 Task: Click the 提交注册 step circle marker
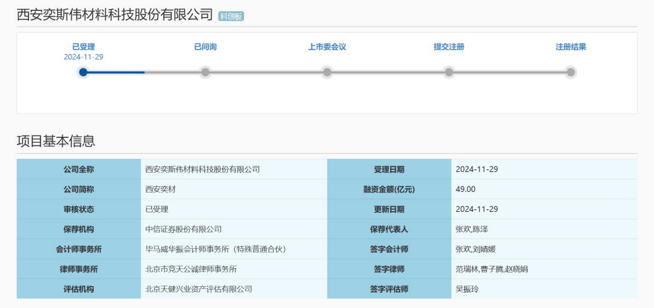(449, 72)
